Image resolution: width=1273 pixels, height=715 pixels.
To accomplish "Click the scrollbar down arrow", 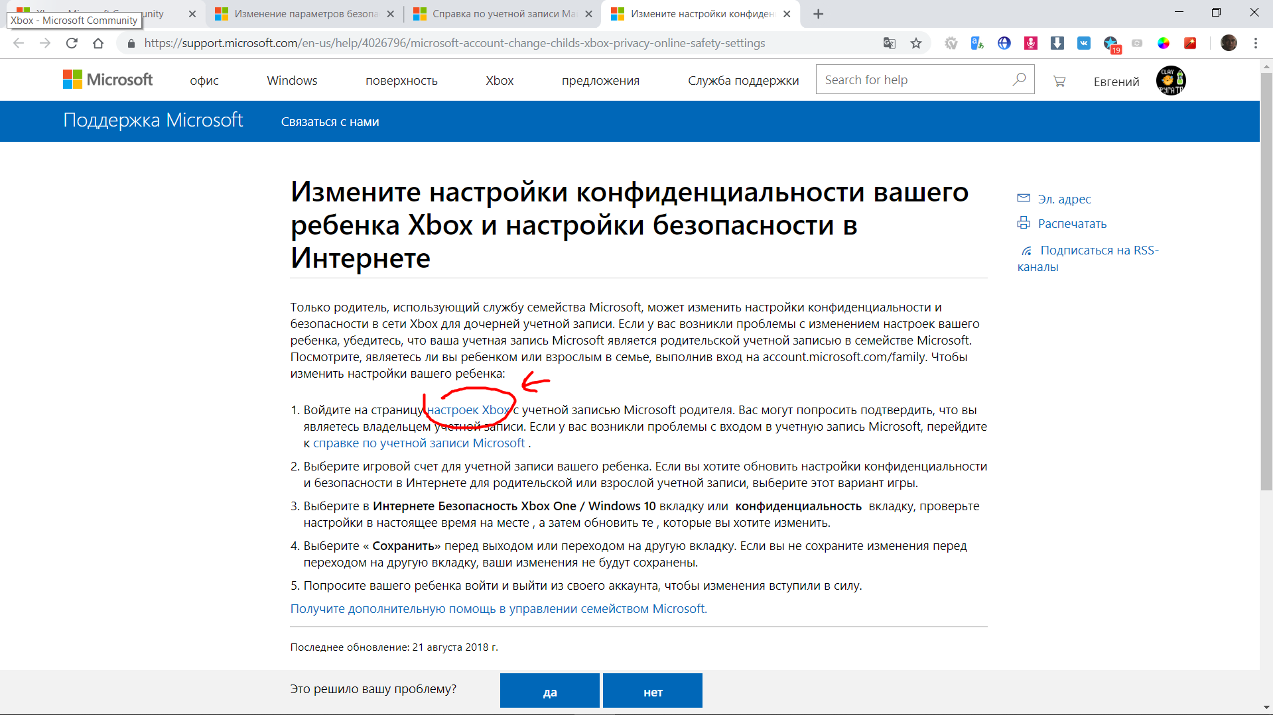I will (1266, 708).
